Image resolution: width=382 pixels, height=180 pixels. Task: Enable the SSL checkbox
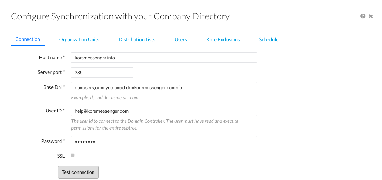pos(72,155)
